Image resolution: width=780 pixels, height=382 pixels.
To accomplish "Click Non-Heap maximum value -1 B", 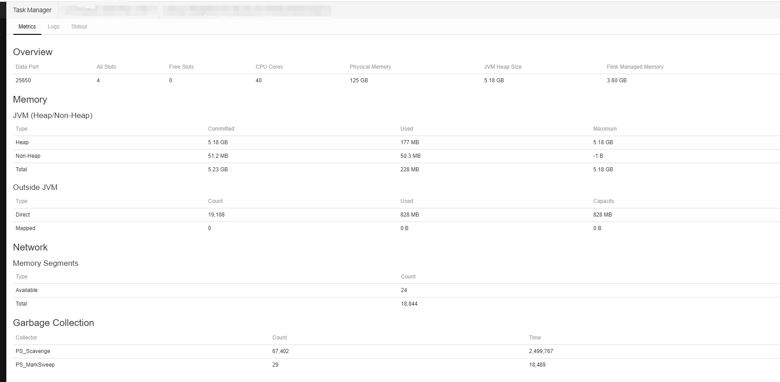I will [x=598, y=156].
